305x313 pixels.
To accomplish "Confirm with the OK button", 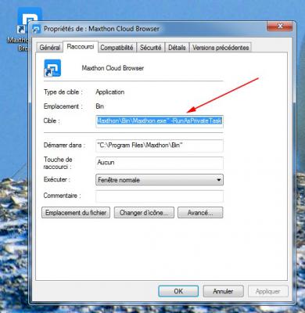I will click(x=178, y=291).
